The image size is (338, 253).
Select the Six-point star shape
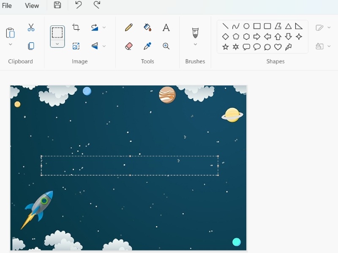click(236, 47)
